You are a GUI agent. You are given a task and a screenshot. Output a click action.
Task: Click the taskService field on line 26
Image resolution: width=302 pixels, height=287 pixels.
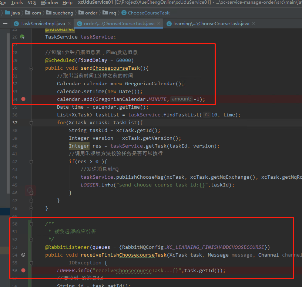(x=97, y=37)
